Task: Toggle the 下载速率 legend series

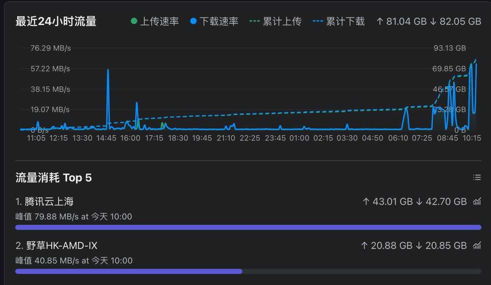Action: pos(214,21)
